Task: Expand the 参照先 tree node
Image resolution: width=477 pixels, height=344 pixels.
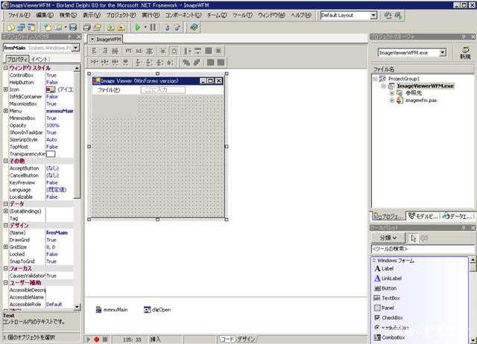Action: (392, 93)
